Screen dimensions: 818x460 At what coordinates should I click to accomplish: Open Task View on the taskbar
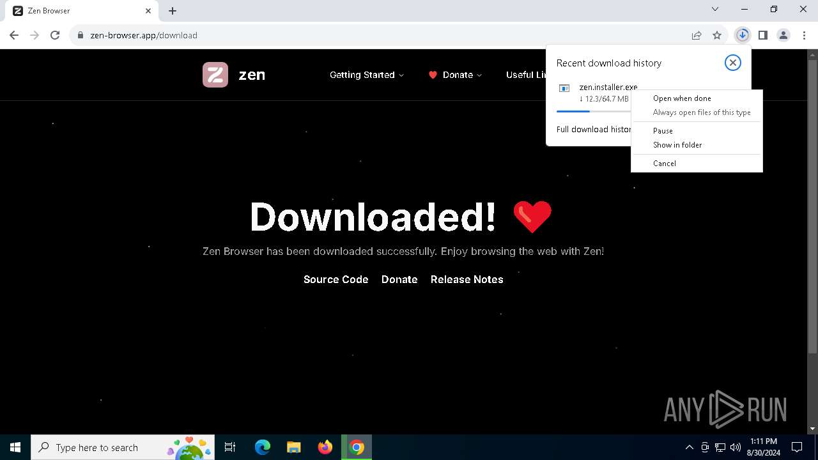[230, 447]
